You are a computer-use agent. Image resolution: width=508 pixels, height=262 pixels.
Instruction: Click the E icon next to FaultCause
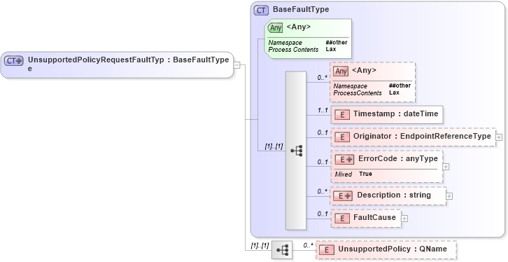tap(342, 219)
